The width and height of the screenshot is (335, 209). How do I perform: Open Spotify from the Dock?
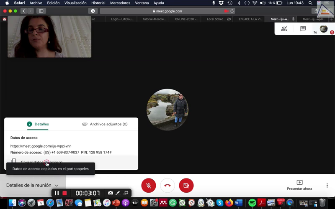click(x=252, y=203)
